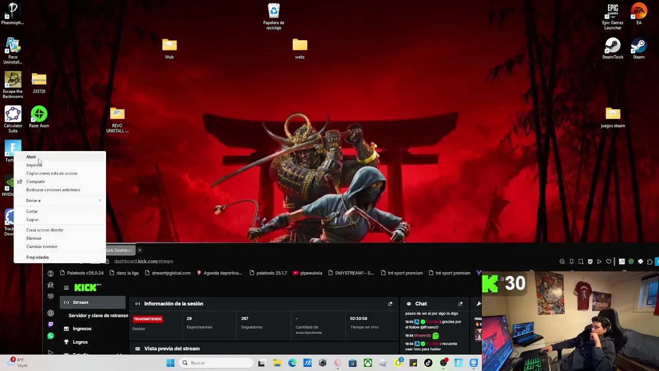Select the 233720 folder on the desktop
Image resolution: width=659 pixels, height=371 pixels.
[x=39, y=83]
